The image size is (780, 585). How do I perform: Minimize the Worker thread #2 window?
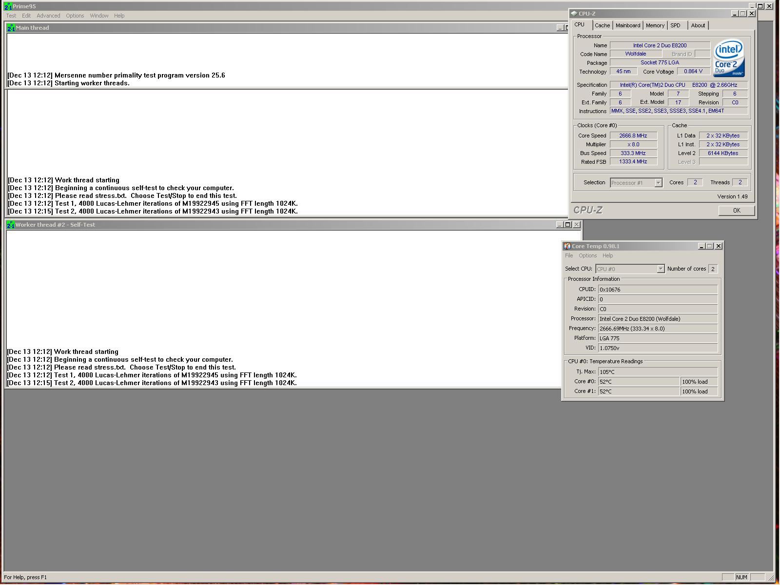tap(560, 225)
